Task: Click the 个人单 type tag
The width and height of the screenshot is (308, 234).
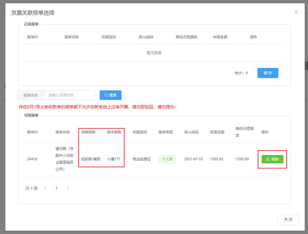Action: [167, 159]
